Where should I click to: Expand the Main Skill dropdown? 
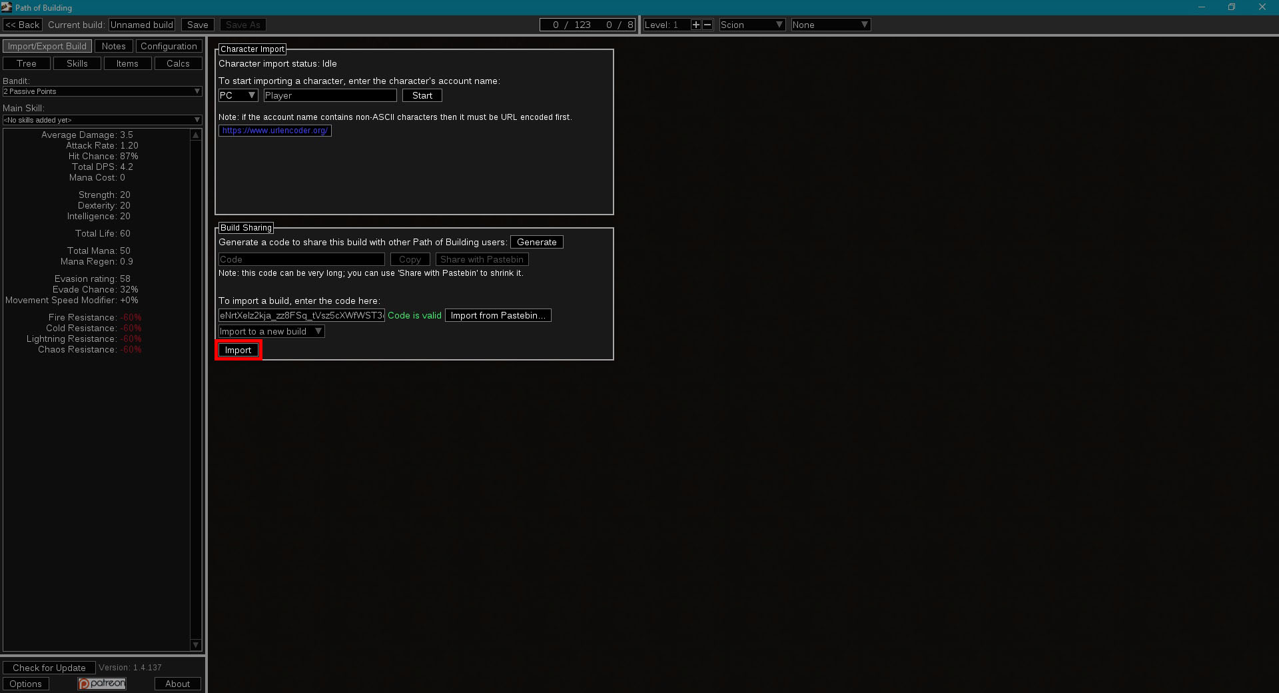click(103, 120)
